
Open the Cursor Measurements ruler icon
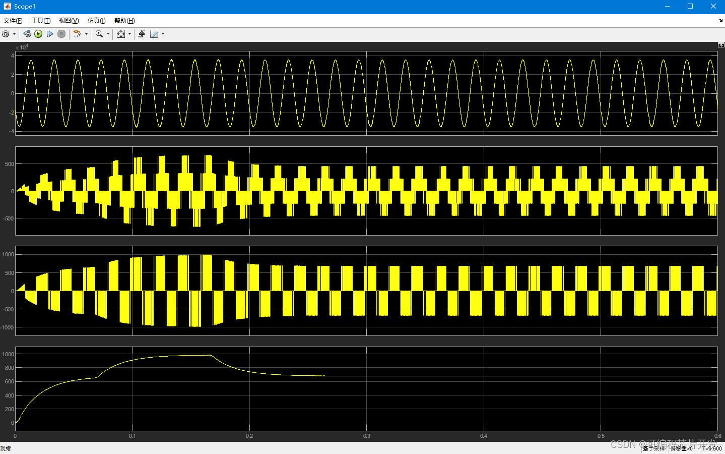pyautogui.click(x=154, y=34)
